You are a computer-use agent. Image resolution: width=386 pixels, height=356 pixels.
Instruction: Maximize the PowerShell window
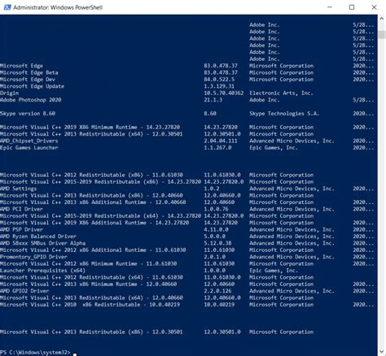click(352, 7)
